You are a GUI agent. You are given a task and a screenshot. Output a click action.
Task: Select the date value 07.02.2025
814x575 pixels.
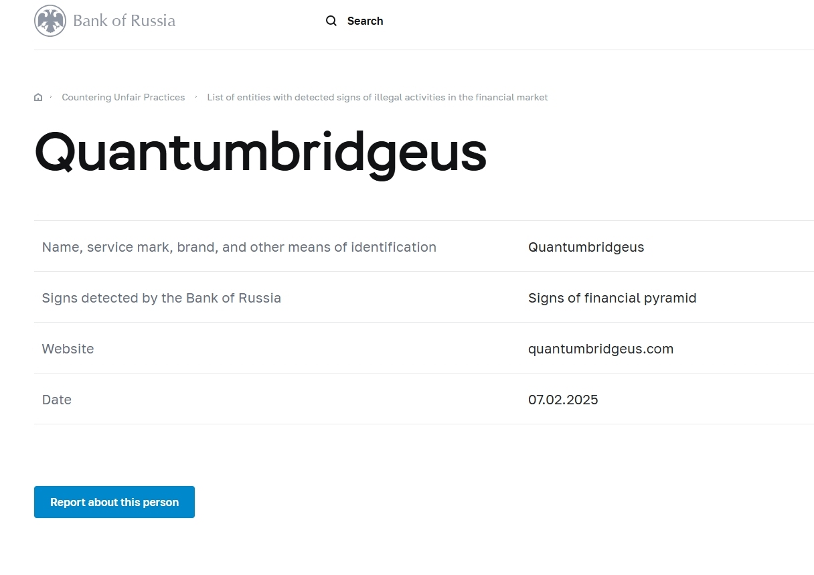[x=563, y=400]
